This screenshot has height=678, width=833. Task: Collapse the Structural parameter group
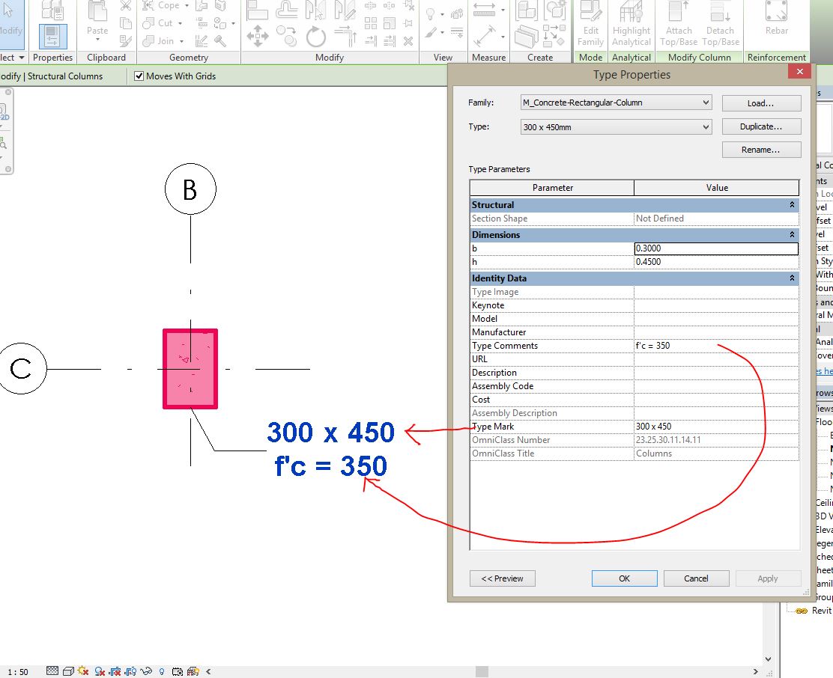click(x=792, y=205)
